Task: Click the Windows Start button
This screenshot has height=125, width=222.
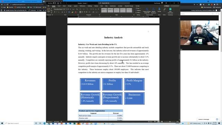Action: (2, 123)
